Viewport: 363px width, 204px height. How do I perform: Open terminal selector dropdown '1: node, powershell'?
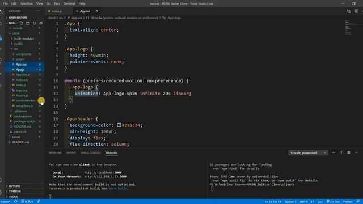308,152
